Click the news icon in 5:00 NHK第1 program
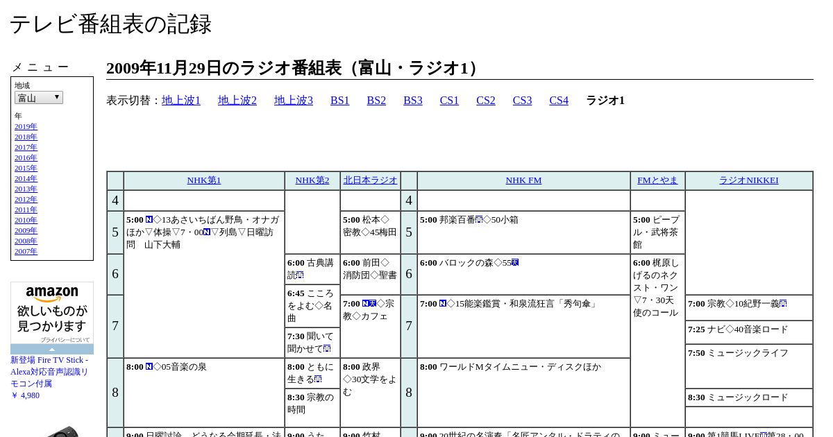The image size is (833, 437). click(x=149, y=220)
